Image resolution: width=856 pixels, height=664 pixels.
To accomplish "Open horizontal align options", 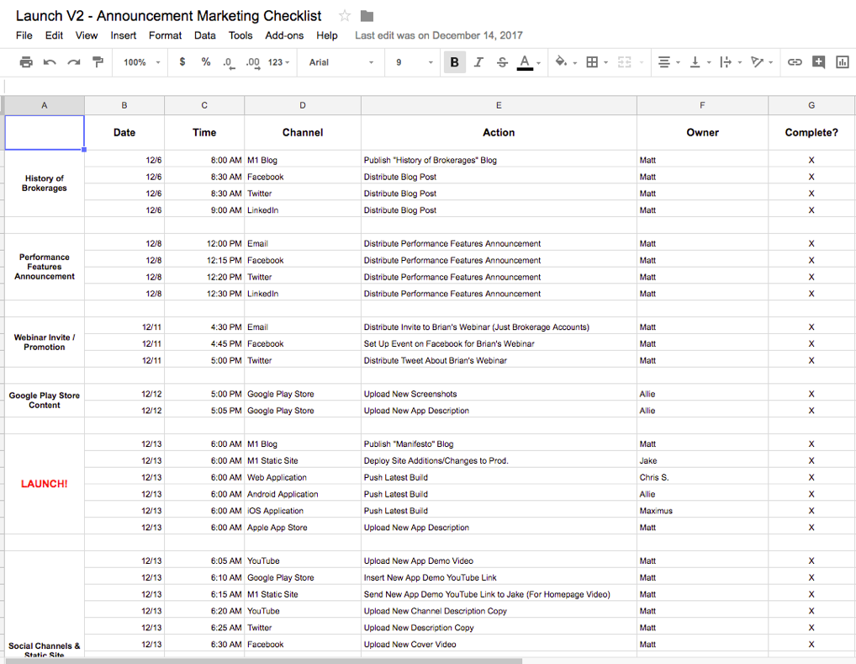I will [x=663, y=62].
